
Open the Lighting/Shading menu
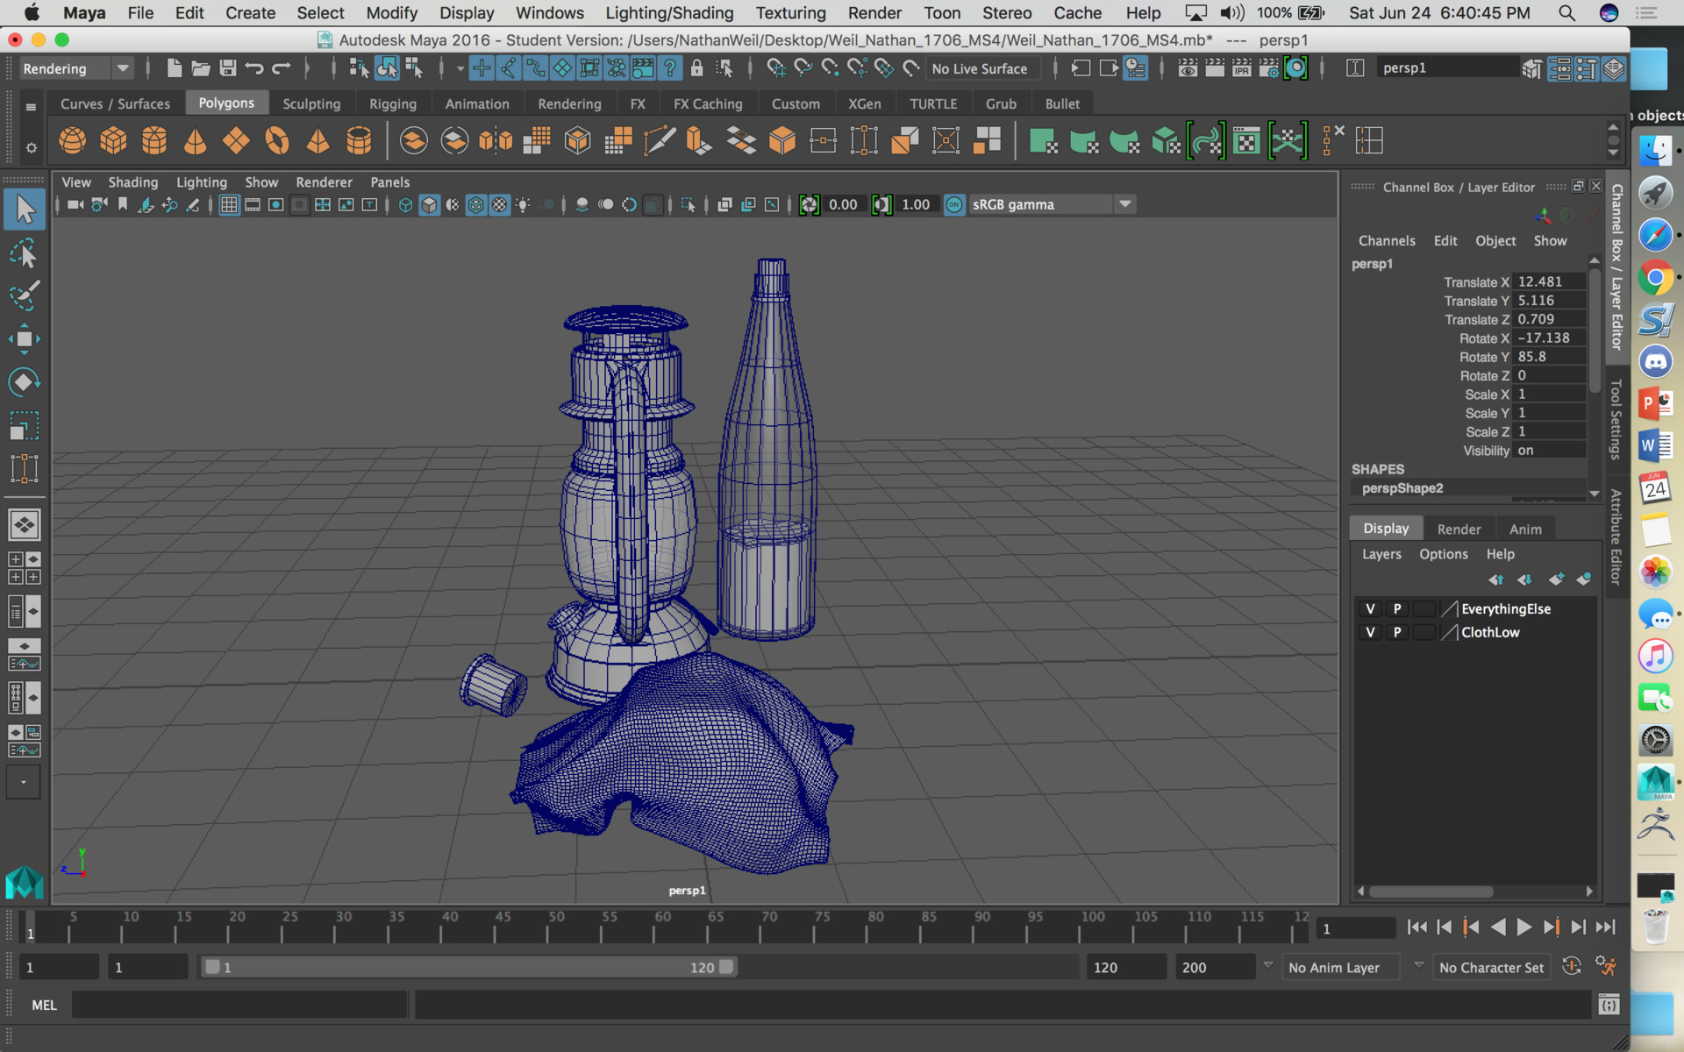(668, 13)
